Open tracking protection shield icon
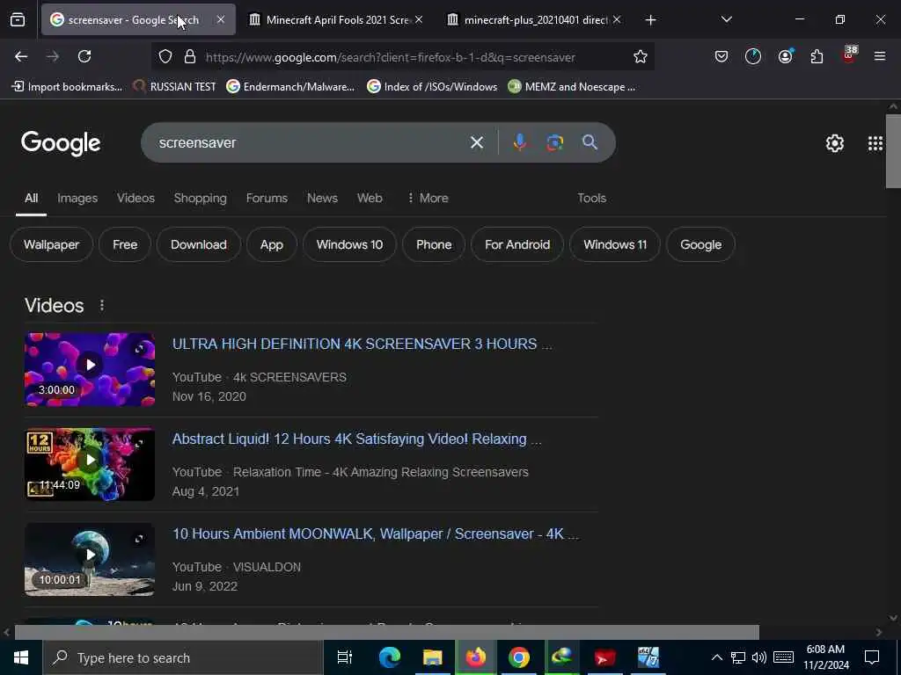 tap(165, 57)
